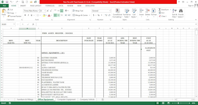This screenshot has width=198, height=105.
Task: Open the font name Times New Roman dropdown
Action: pyautogui.click(x=38, y=11)
